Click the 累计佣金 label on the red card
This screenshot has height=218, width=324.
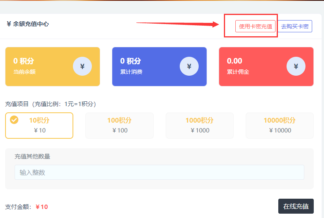tap(238, 72)
